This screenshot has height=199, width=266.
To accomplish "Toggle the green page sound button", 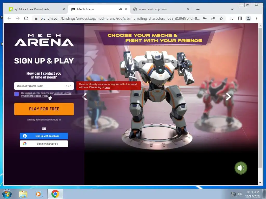I will point(241,168).
